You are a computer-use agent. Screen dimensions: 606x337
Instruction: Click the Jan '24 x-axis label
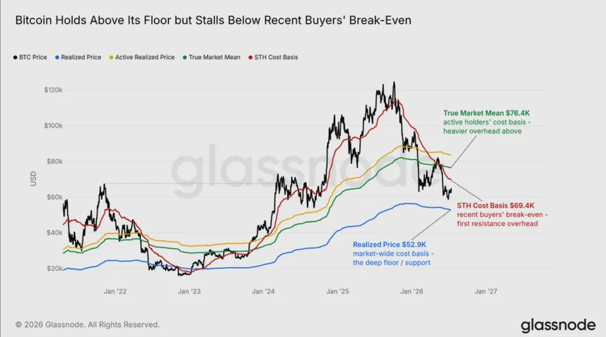point(263,292)
